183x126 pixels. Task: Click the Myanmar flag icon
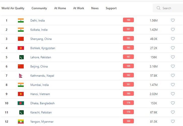pyautogui.click(x=21, y=121)
